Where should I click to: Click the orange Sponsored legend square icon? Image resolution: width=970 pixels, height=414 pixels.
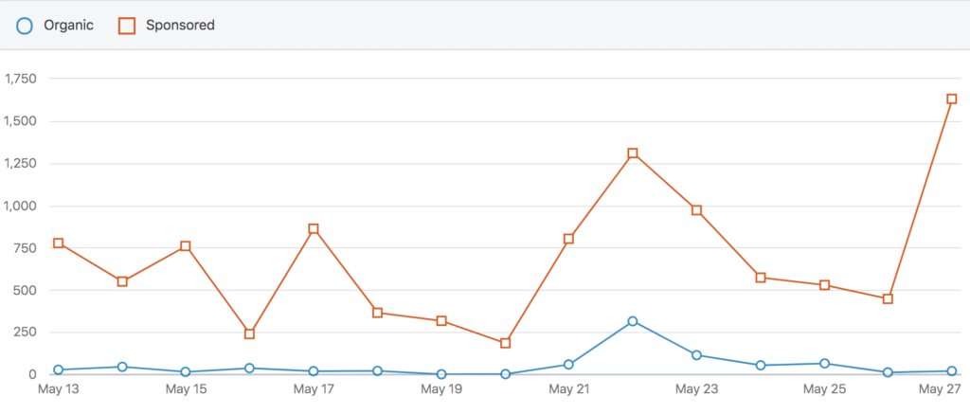coord(126,26)
